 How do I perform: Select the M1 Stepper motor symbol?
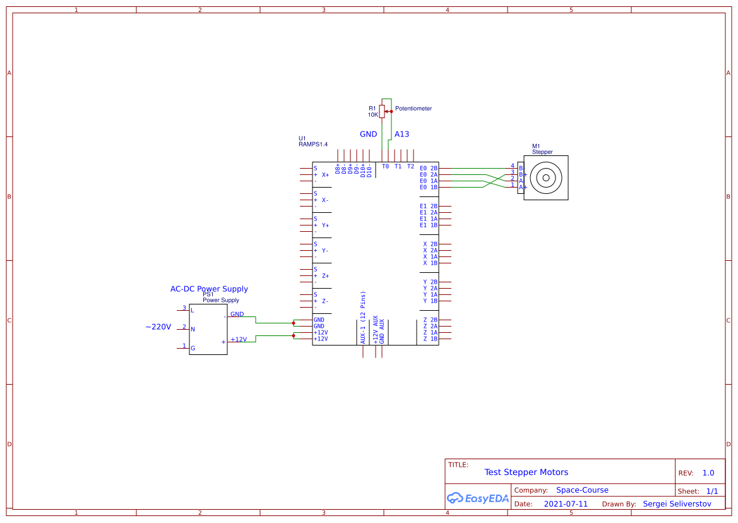point(546,178)
